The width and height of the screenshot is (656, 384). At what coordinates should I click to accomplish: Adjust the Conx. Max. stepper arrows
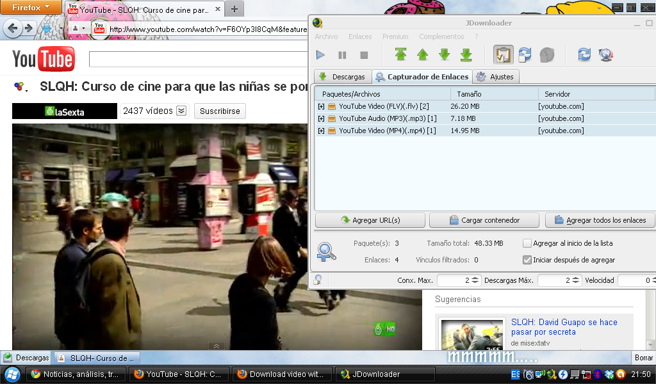click(x=475, y=280)
